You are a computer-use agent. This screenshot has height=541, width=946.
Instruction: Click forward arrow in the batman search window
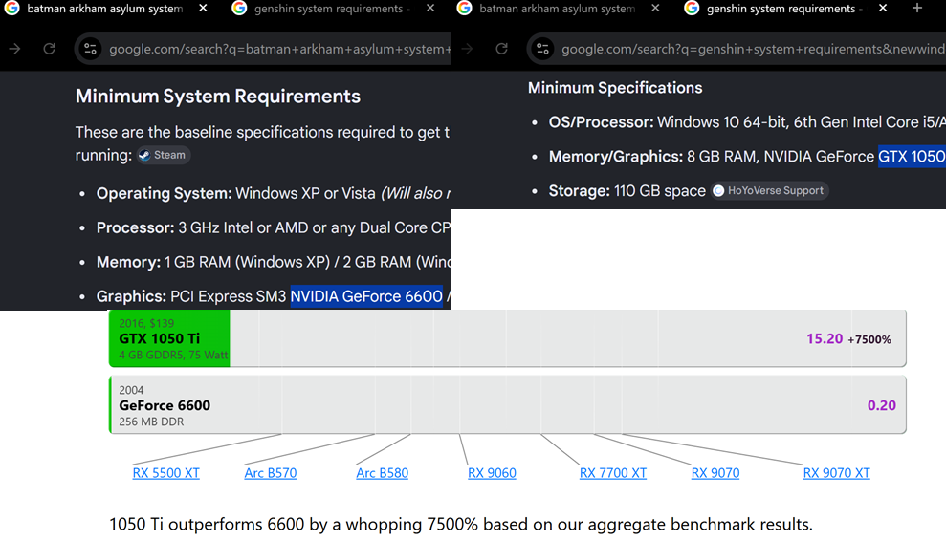tap(14, 49)
